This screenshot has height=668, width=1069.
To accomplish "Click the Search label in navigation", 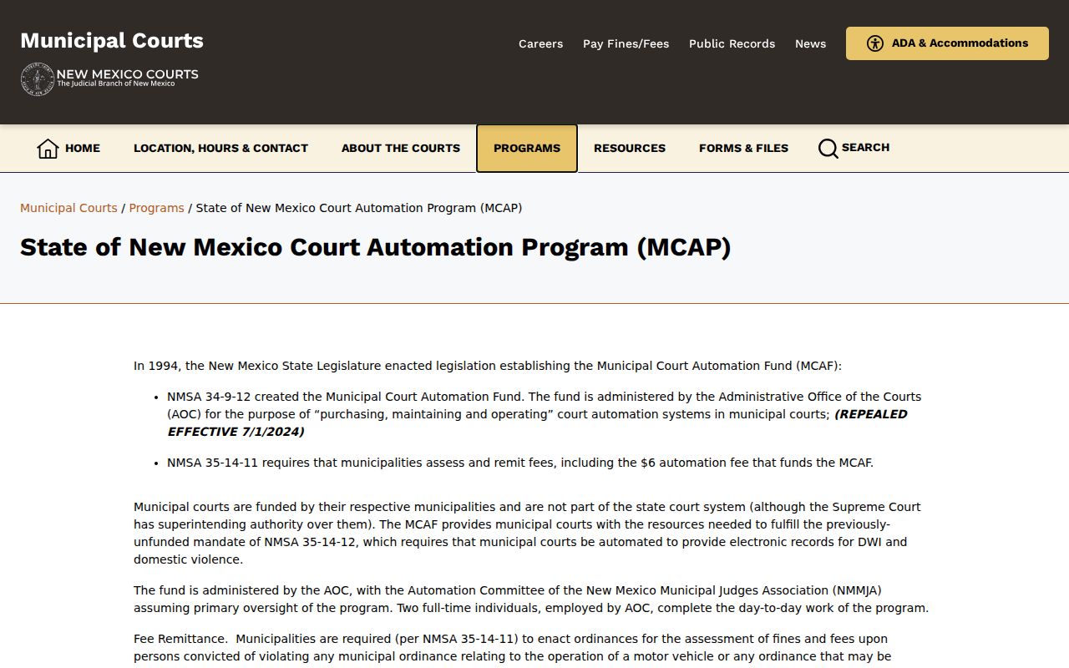I will (865, 148).
